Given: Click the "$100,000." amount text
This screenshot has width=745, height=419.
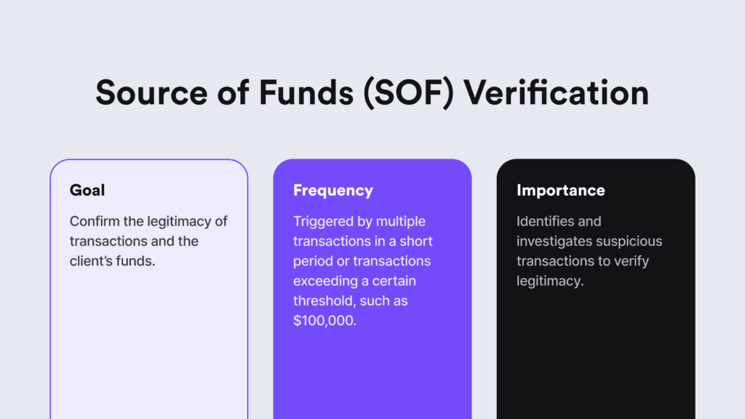Looking at the screenshot, I should (x=325, y=319).
